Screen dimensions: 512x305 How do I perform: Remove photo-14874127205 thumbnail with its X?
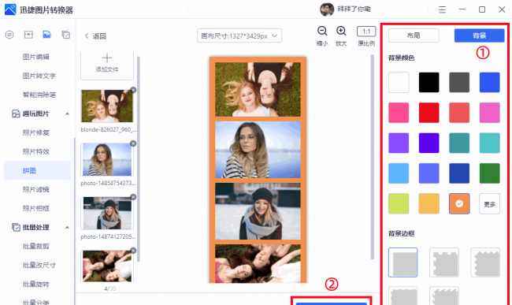pyautogui.click(x=133, y=197)
